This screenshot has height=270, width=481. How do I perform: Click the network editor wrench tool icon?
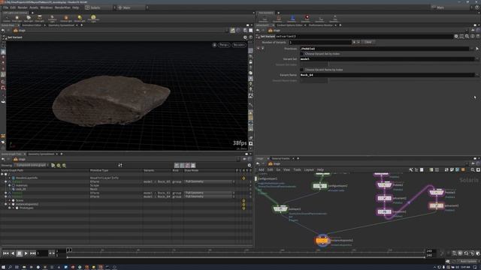[x=411, y=170]
